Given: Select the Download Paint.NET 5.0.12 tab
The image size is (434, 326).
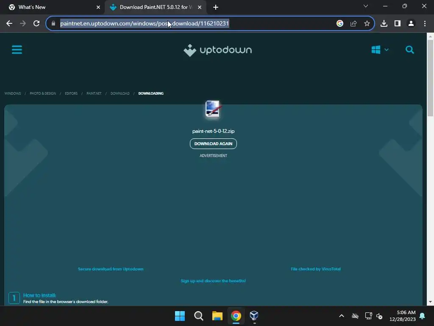Looking at the screenshot, I should pyautogui.click(x=155, y=7).
